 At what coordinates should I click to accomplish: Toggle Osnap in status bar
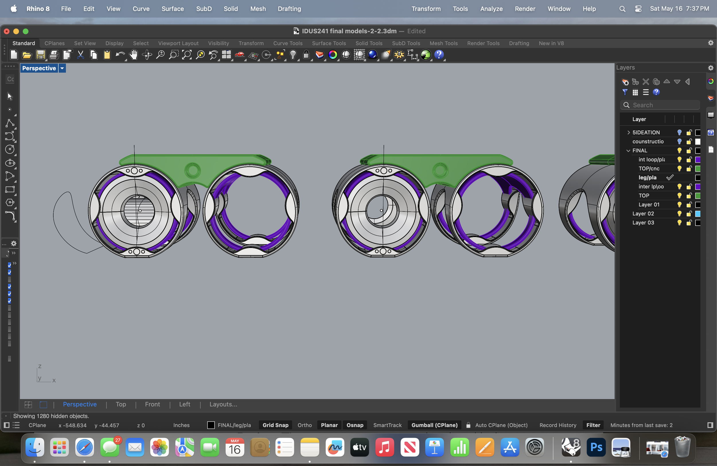354,425
